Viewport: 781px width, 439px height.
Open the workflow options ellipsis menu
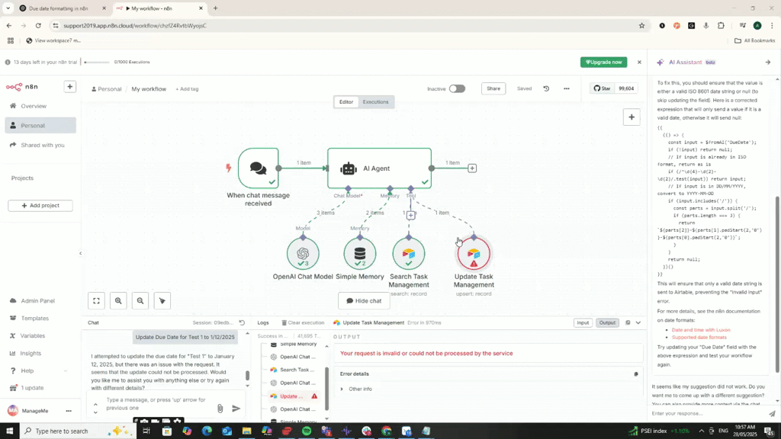click(566, 88)
